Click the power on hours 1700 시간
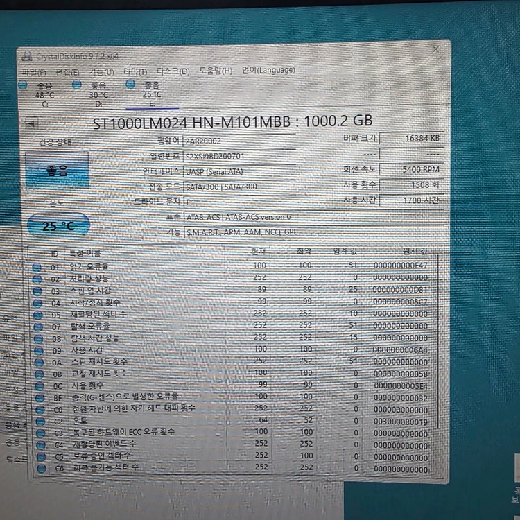The image size is (520, 520). tap(412, 200)
